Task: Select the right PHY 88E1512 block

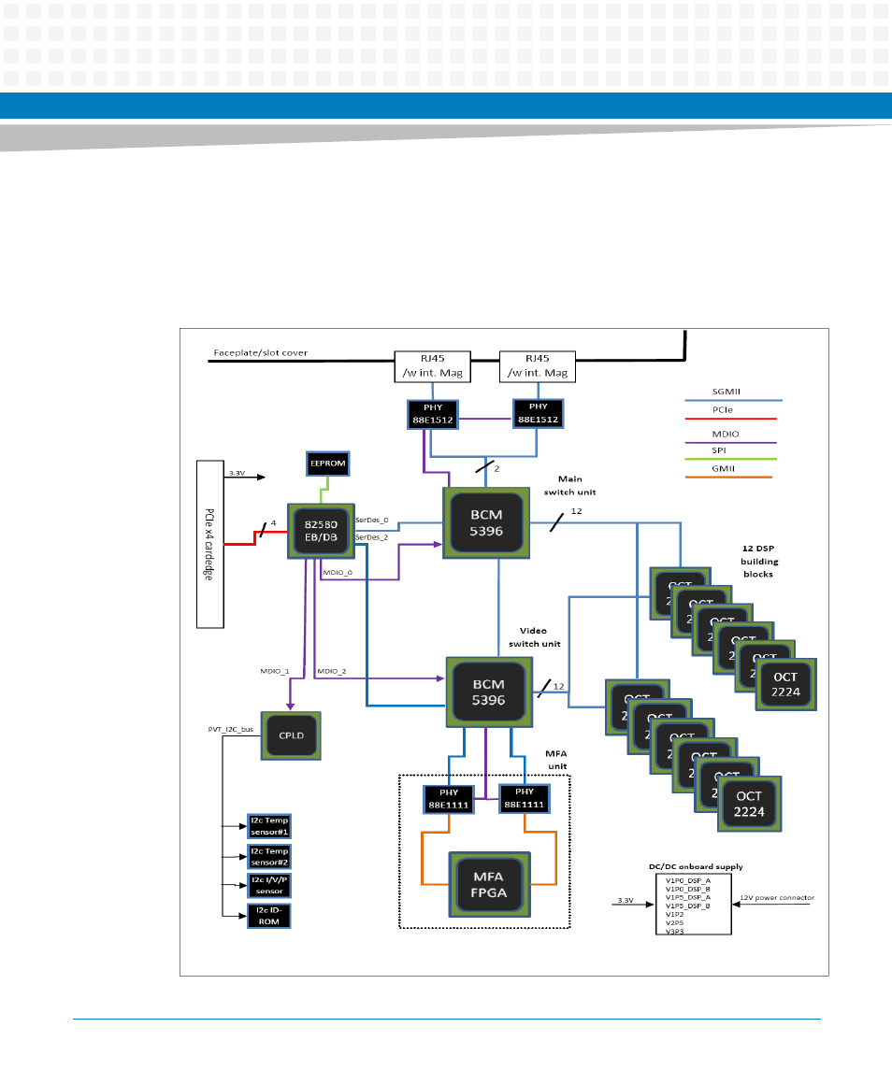Action: coord(539,414)
